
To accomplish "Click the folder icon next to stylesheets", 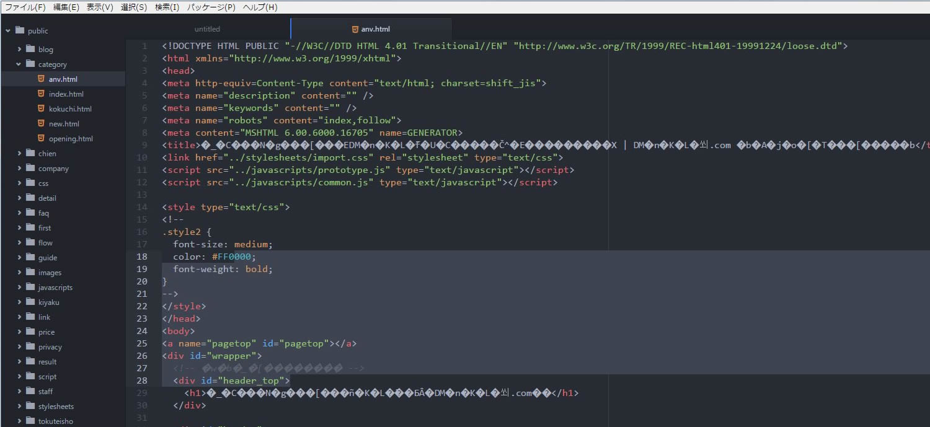I will click(x=30, y=407).
